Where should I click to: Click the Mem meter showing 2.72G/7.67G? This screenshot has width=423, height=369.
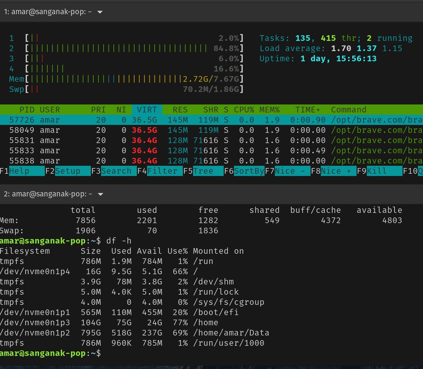tap(126, 79)
